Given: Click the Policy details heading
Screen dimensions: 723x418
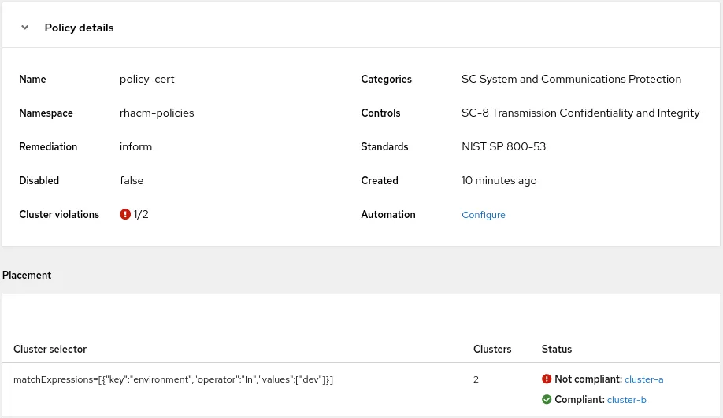Looking at the screenshot, I should tap(79, 28).
